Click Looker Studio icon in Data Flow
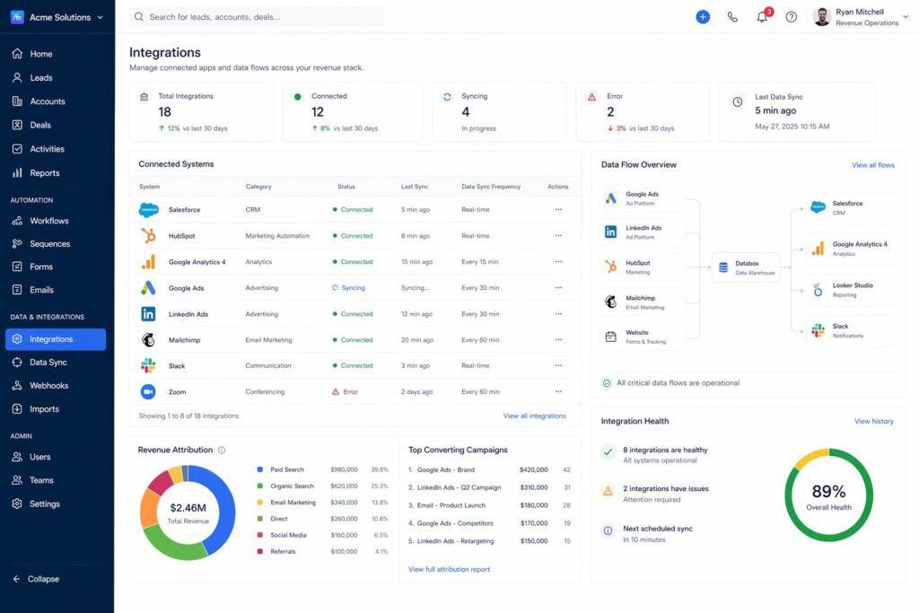 coord(818,290)
